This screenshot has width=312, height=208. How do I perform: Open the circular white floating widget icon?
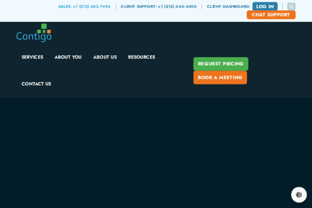299,195
